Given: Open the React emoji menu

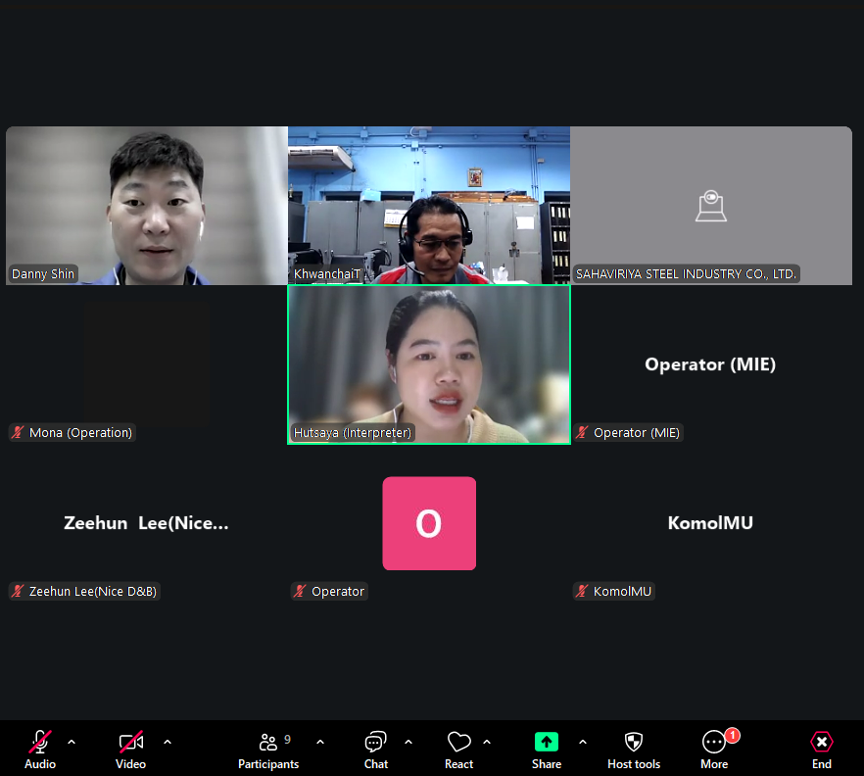Looking at the screenshot, I should click(458, 742).
